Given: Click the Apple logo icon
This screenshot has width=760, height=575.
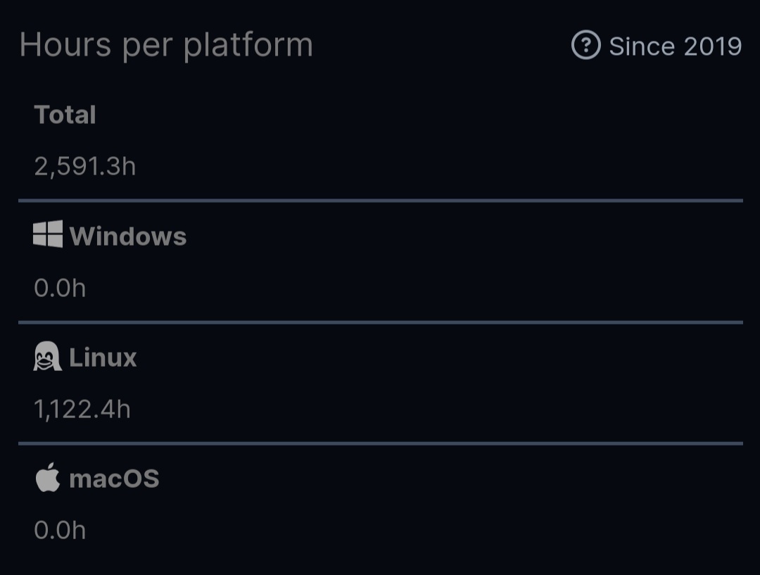Looking at the screenshot, I should (48, 478).
